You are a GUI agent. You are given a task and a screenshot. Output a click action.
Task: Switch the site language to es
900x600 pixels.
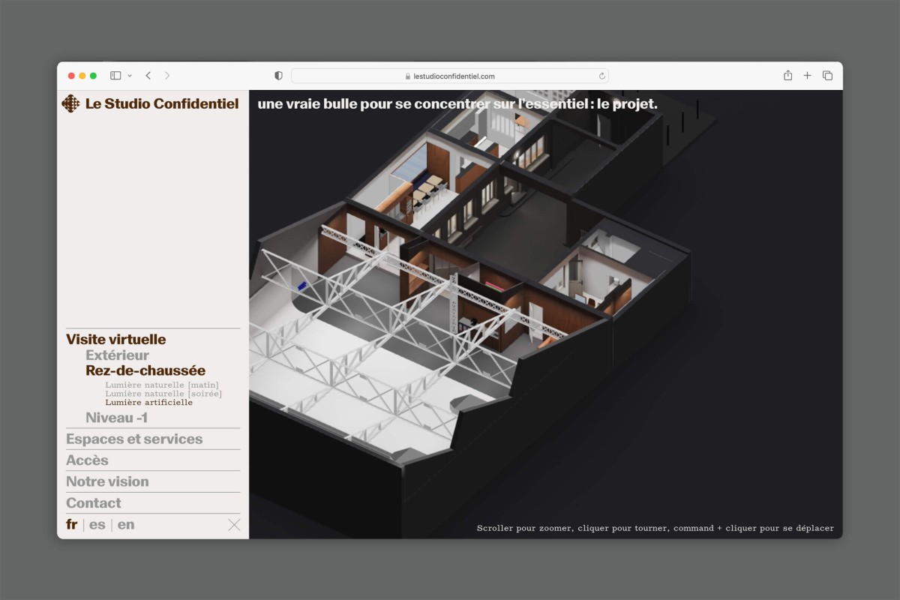point(97,524)
